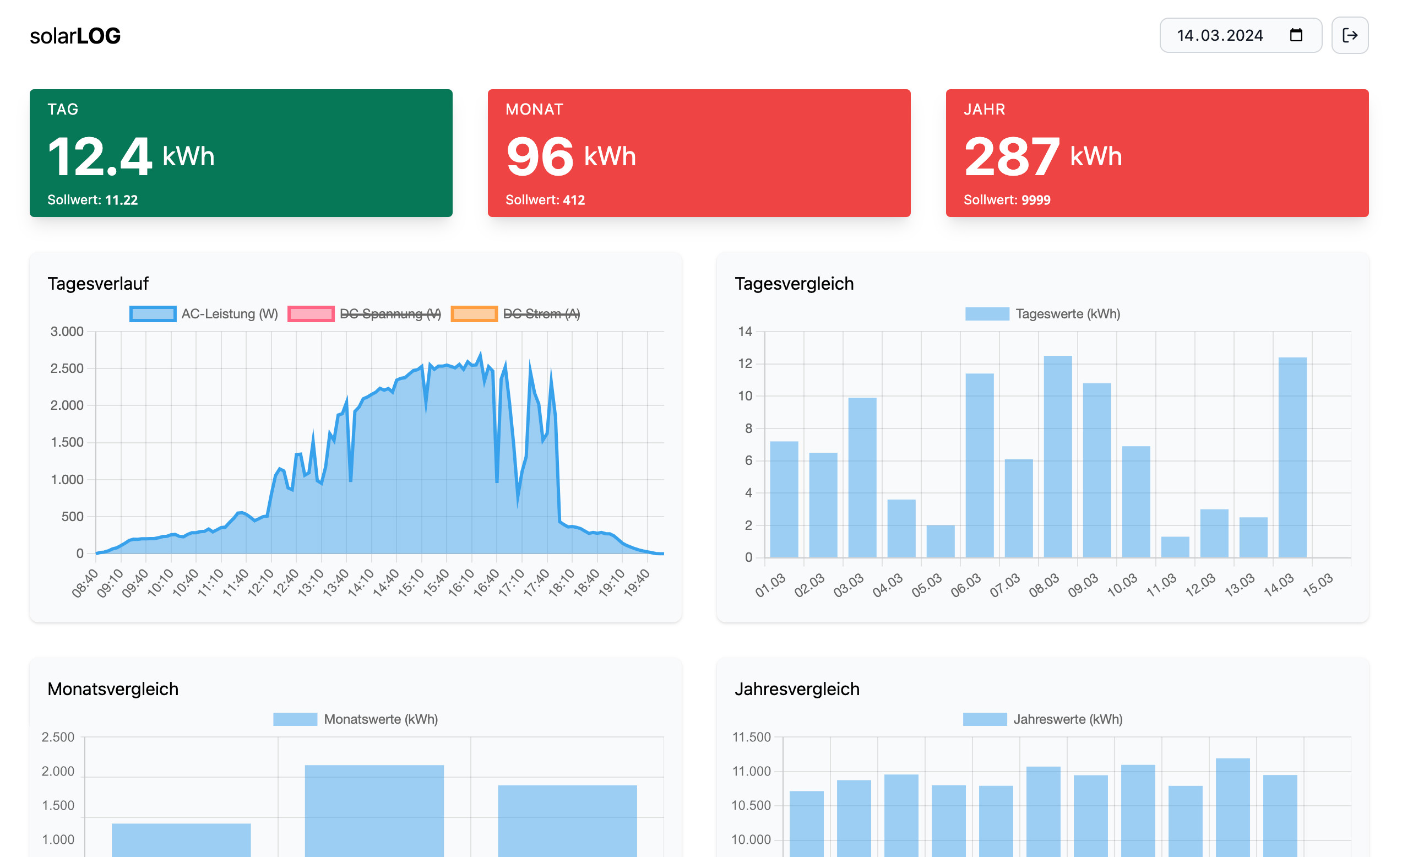The width and height of the screenshot is (1402, 857).
Task: Click the 08:40 time axis label
Action: tap(85, 583)
